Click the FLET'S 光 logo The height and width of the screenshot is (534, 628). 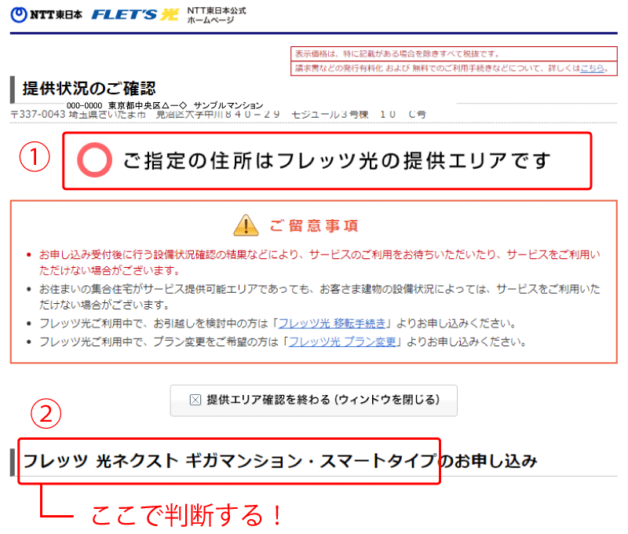135,14
